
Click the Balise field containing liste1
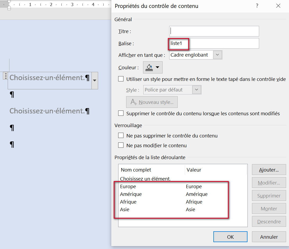[x=214, y=43]
